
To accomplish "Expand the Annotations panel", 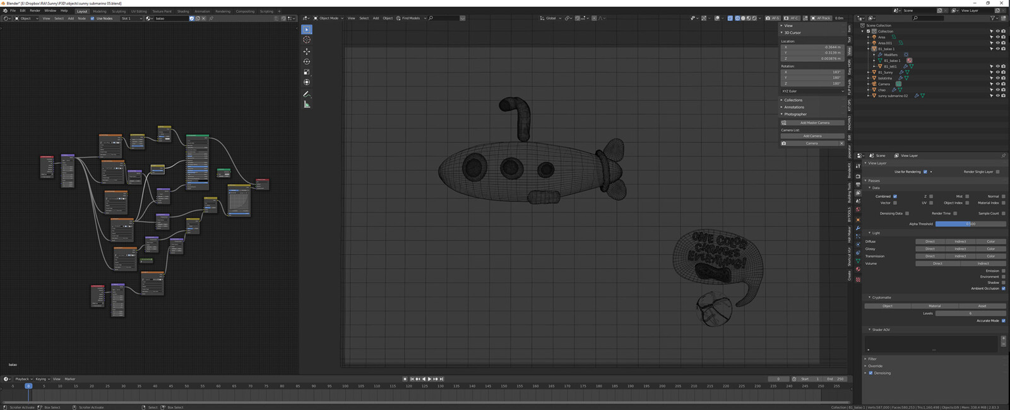I will coord(794,107).
